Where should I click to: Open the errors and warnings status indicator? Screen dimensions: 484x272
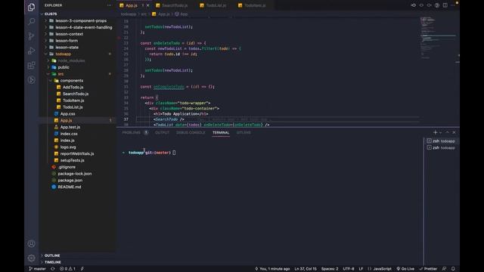click(67, 269)
